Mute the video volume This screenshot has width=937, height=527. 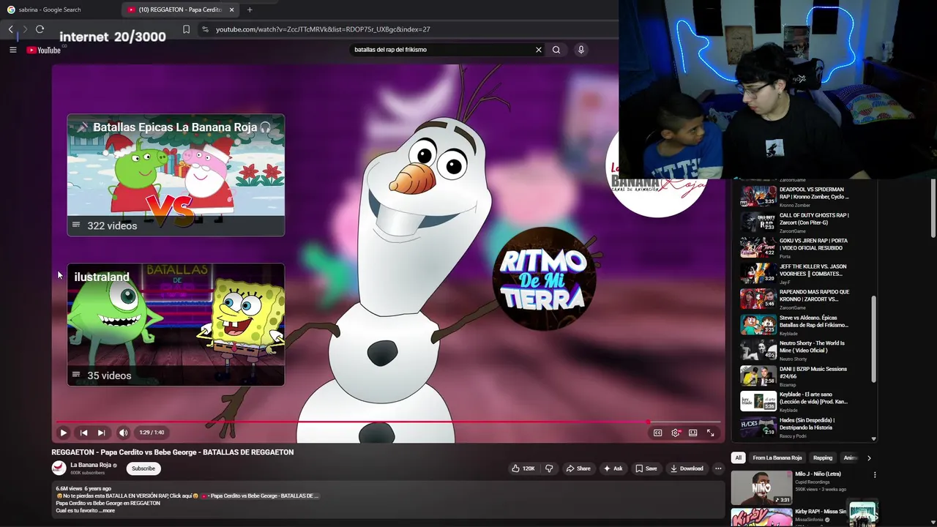(x=123, y=433)
